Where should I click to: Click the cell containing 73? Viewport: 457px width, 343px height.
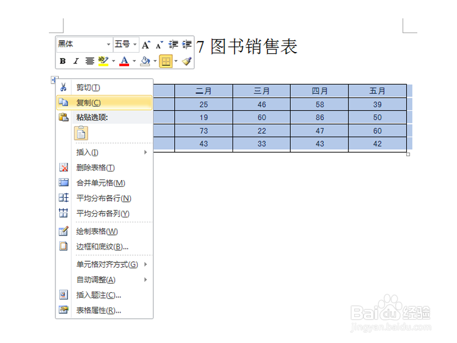click(204, 131)
